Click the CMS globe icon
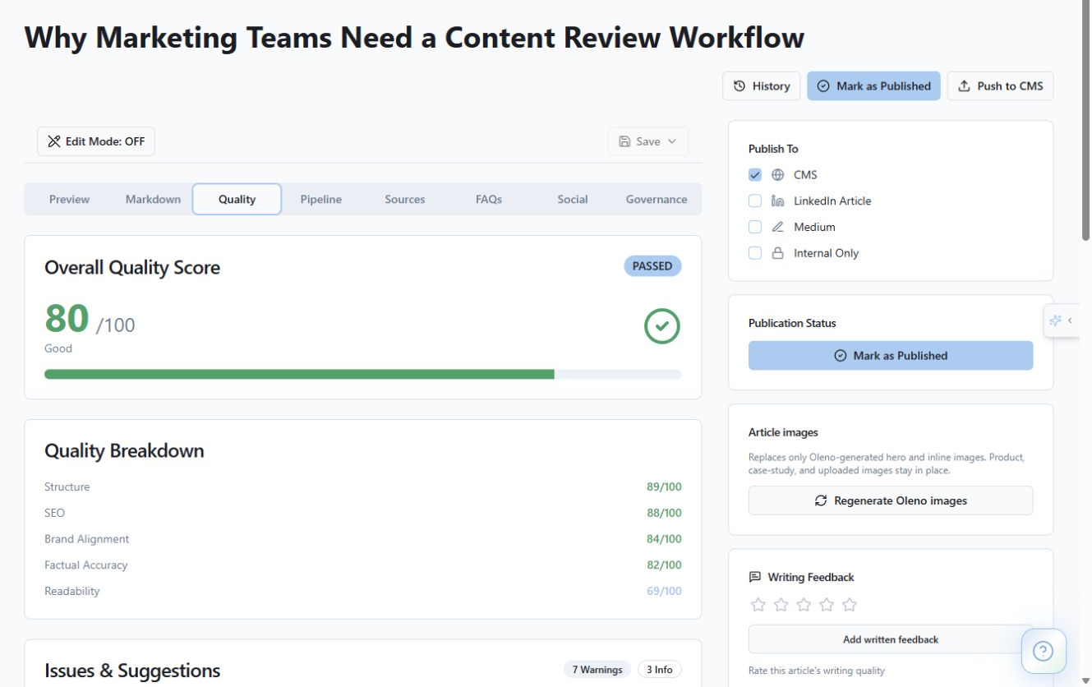Screen dimensions: 1092x687 778,175
